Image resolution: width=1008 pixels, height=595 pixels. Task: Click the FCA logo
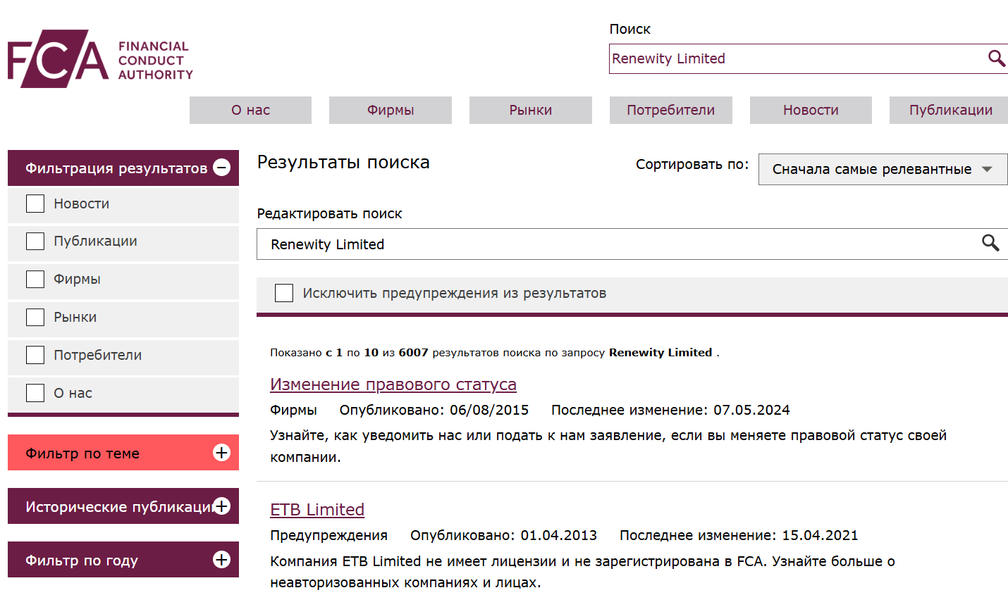tap(99, 59)
